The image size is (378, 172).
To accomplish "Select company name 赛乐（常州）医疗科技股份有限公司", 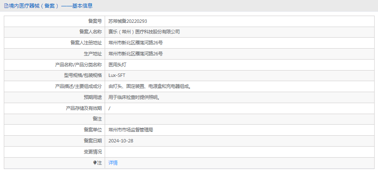I will (x=144, y=32).
